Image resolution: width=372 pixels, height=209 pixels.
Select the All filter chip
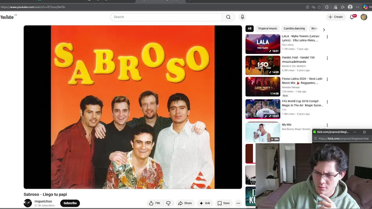249,28
